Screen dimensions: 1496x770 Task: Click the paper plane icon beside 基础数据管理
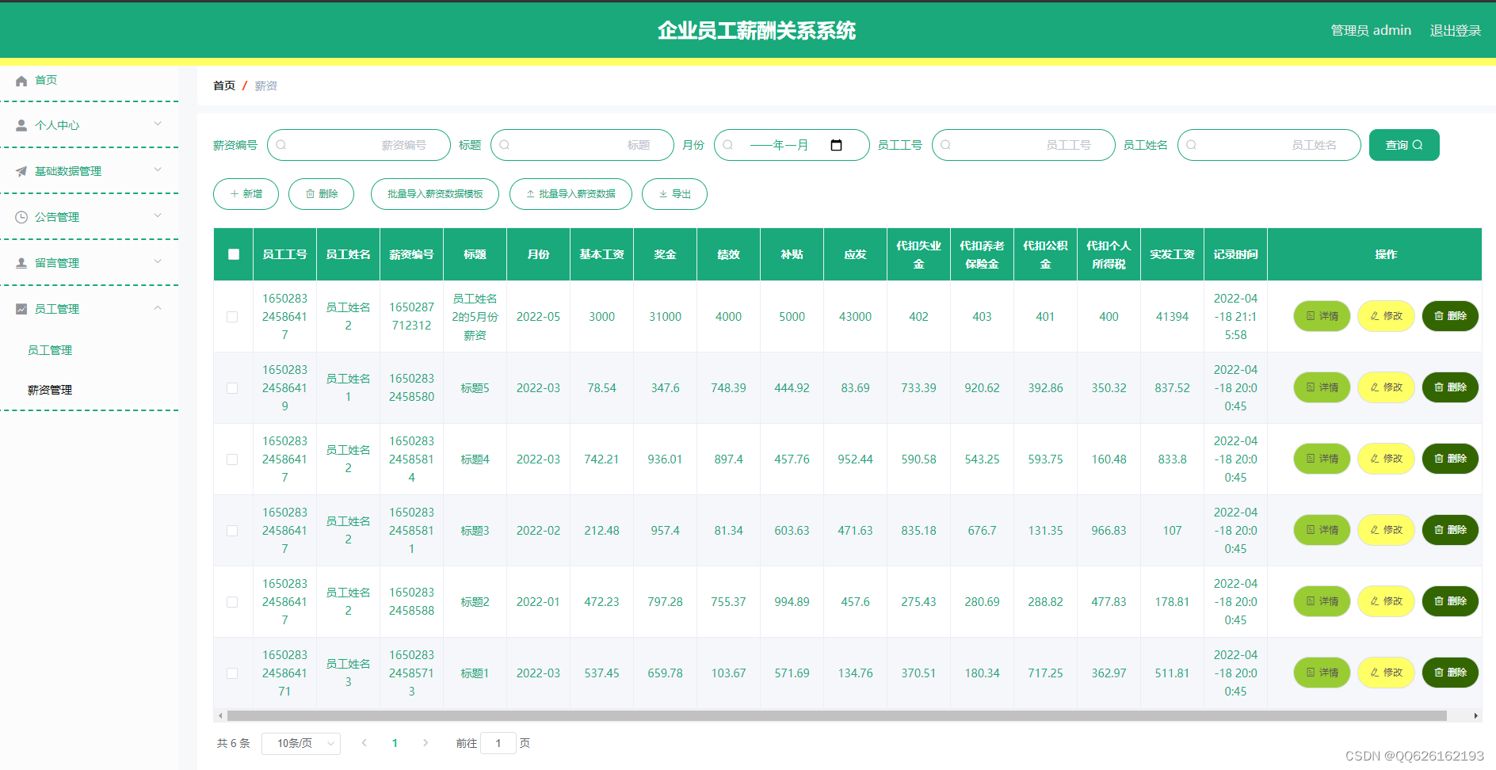(21, 171)
